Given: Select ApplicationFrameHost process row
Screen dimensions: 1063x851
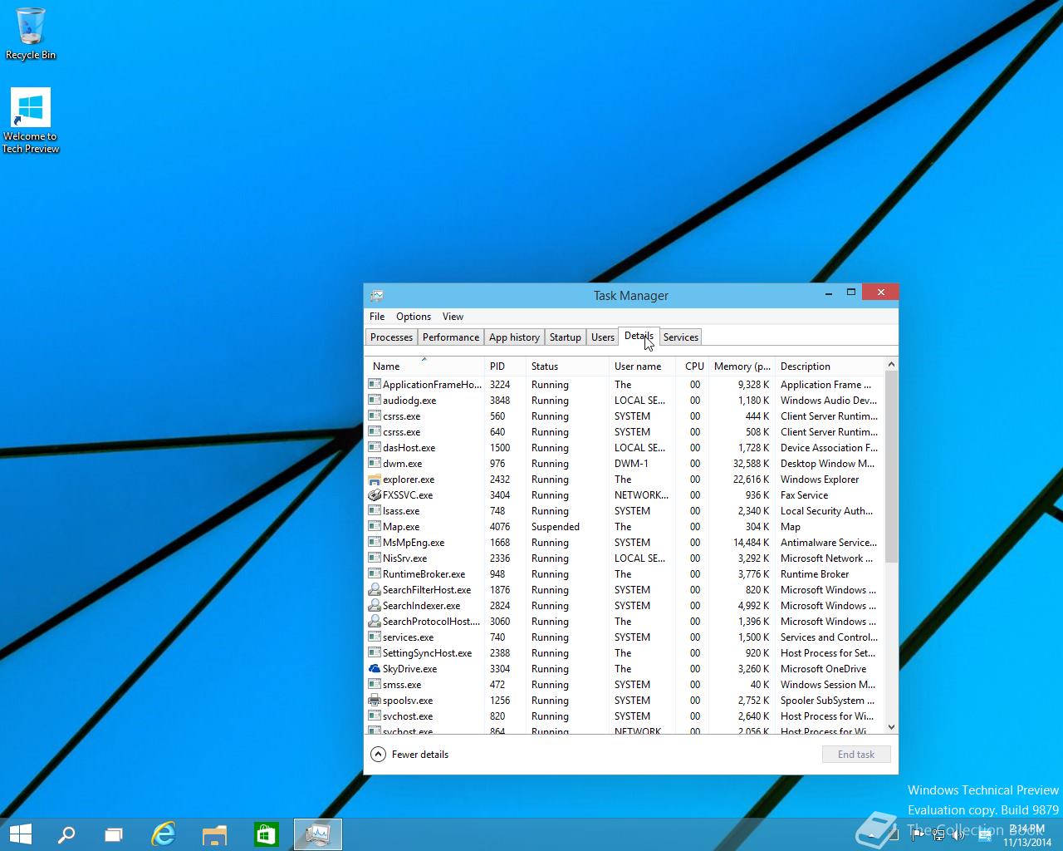Looking at the screenshot, I should [x=625, y=385].
